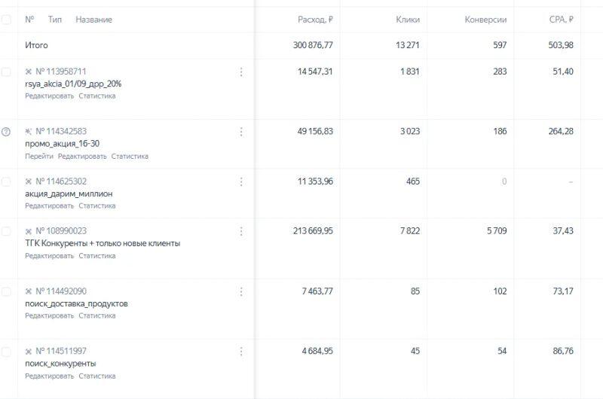Select checkbox for campaign акция_дарим_миллион
Screen dimensions: 603x399
click(x=6, y=181)
